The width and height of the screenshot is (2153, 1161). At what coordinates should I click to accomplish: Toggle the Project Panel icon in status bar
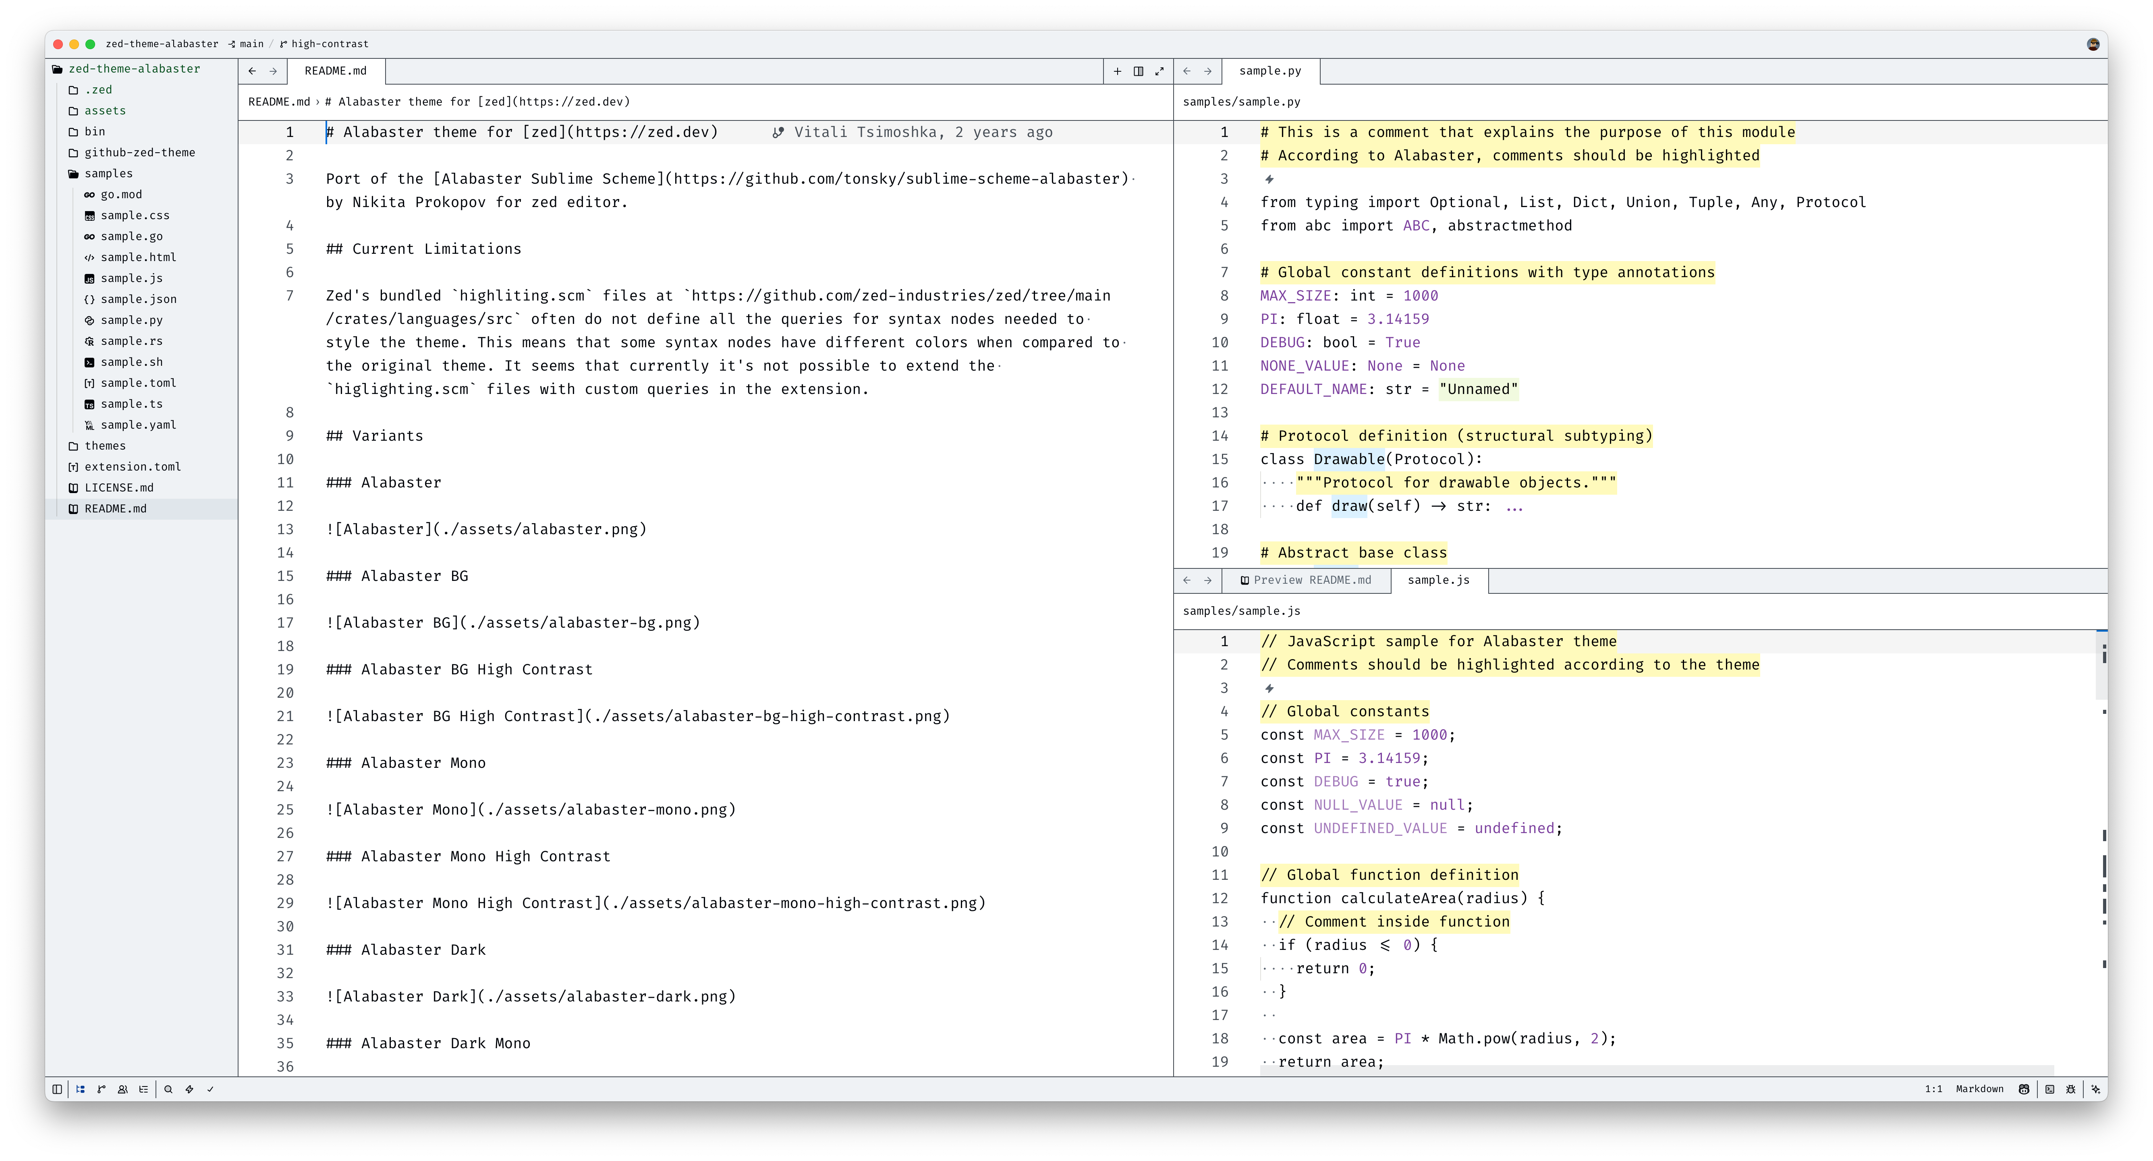point(80,1089)
